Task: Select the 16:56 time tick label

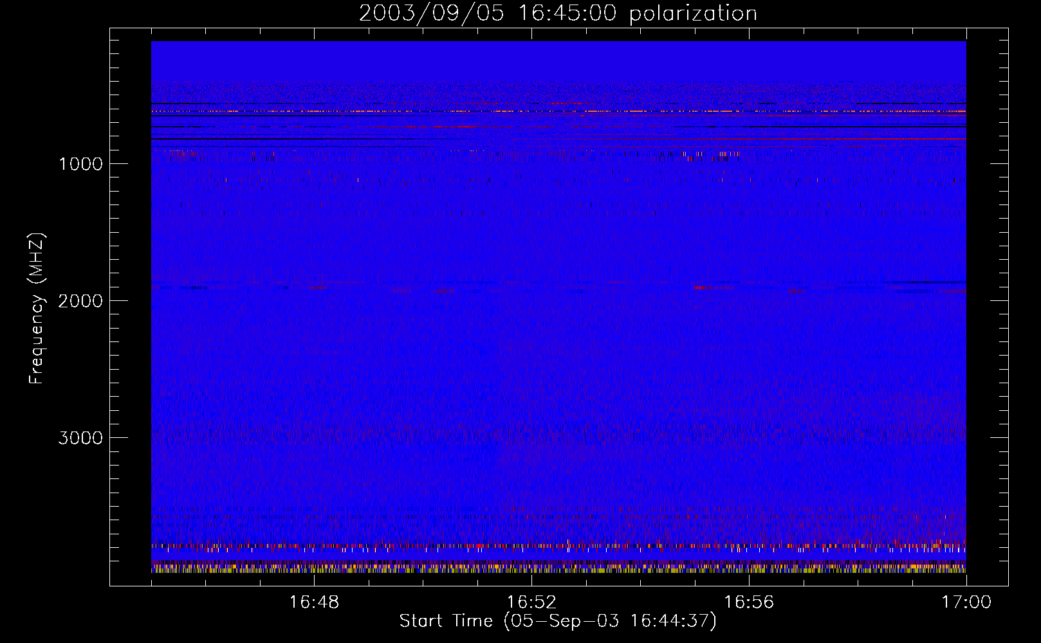Action: click(x=749, y=602)
